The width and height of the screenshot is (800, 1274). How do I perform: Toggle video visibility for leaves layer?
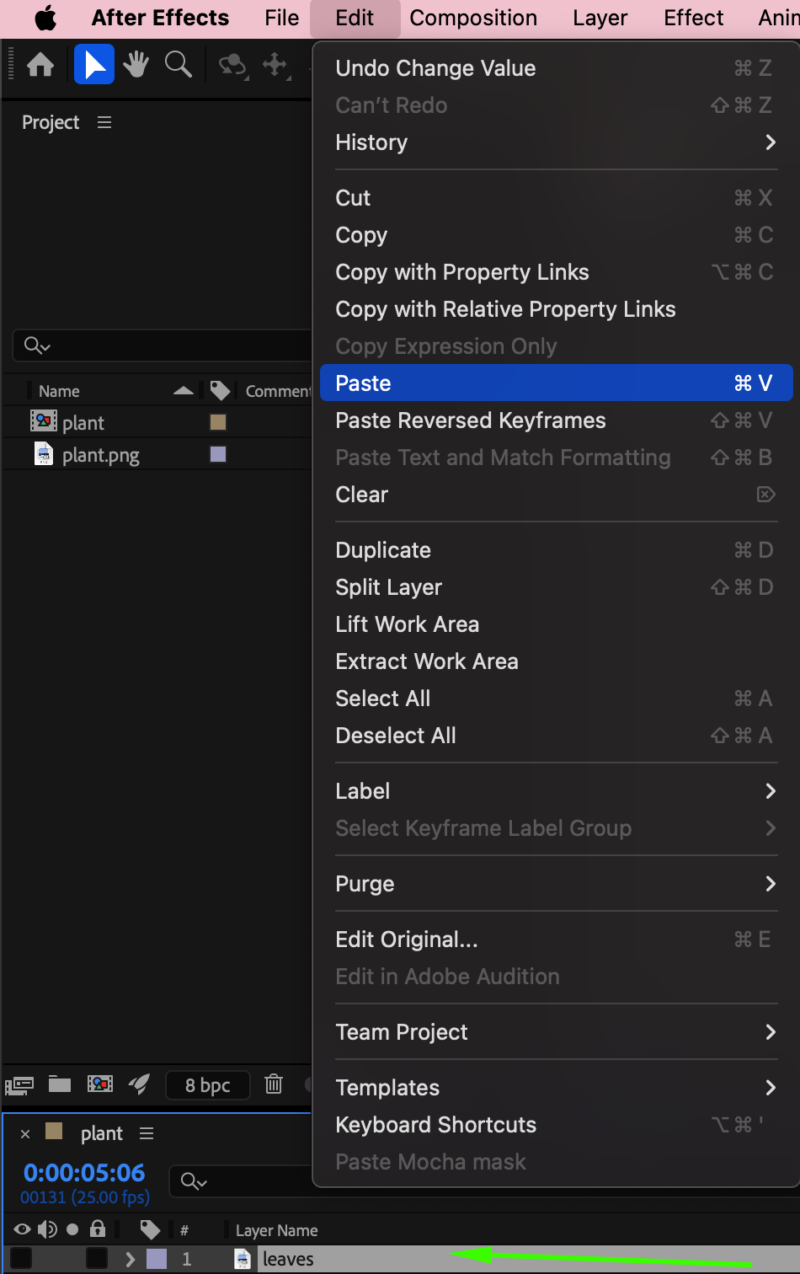point(21,1259)
